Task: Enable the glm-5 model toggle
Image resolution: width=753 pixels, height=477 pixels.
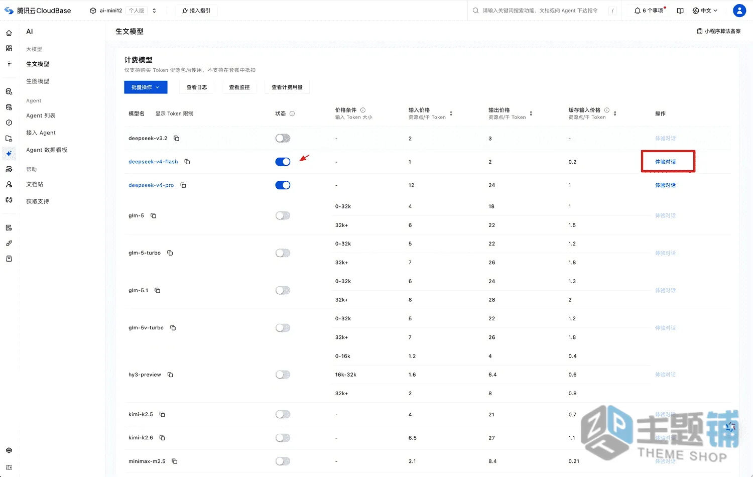Action: click(283, 215)
